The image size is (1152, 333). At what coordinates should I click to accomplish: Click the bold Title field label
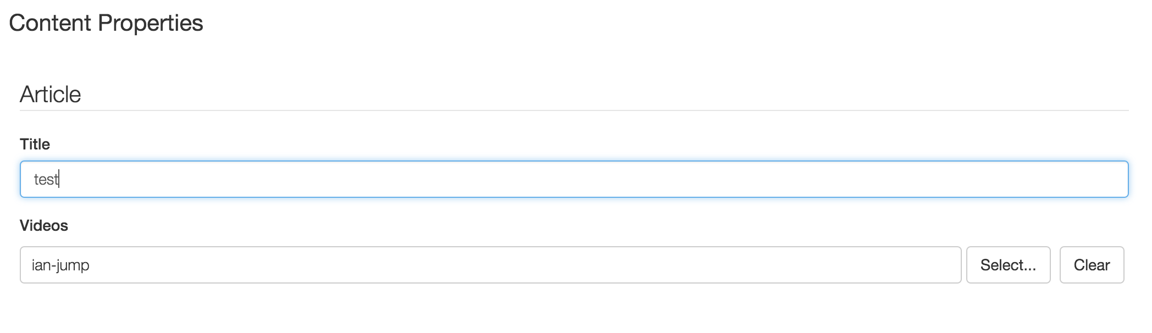coord(35,144)
